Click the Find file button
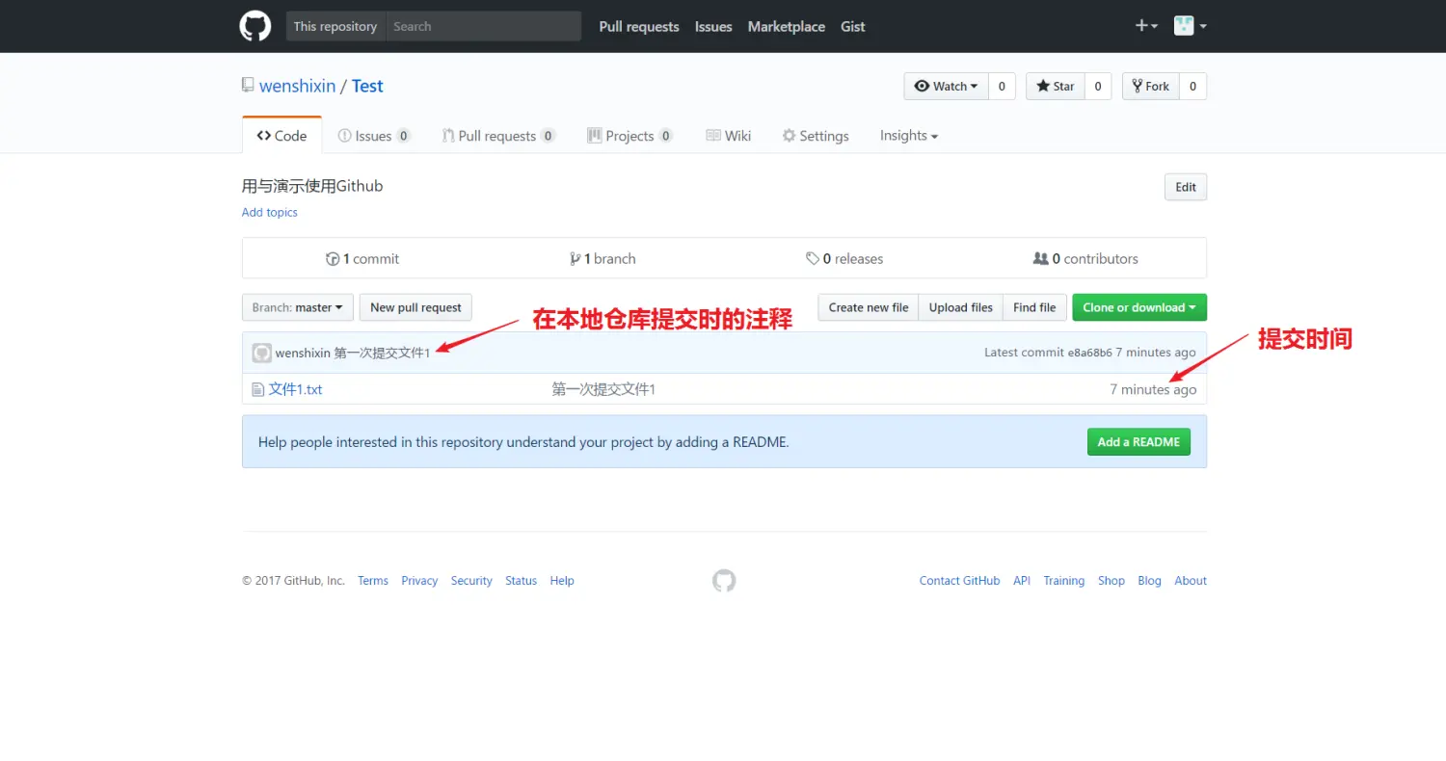 click(x=1034, y=307)
